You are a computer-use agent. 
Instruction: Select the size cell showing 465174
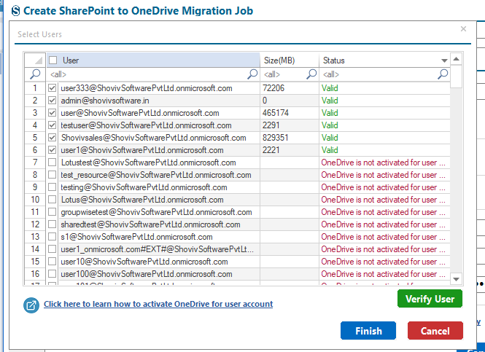tap(290, 113)
